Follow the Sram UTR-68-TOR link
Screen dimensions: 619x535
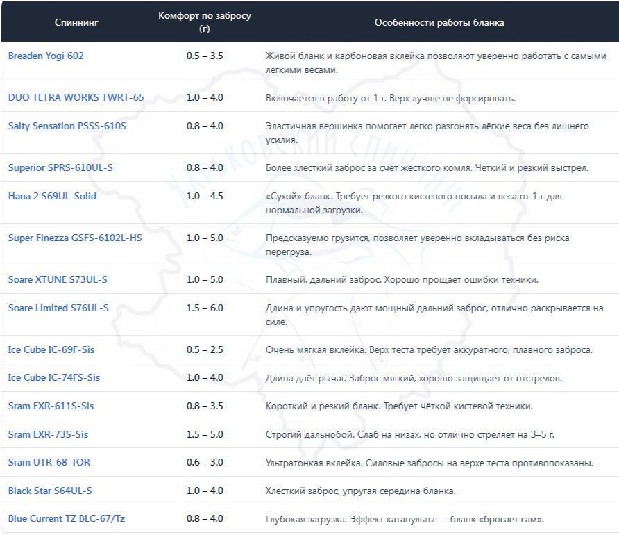pyautogui.click(x=49, y=462)
